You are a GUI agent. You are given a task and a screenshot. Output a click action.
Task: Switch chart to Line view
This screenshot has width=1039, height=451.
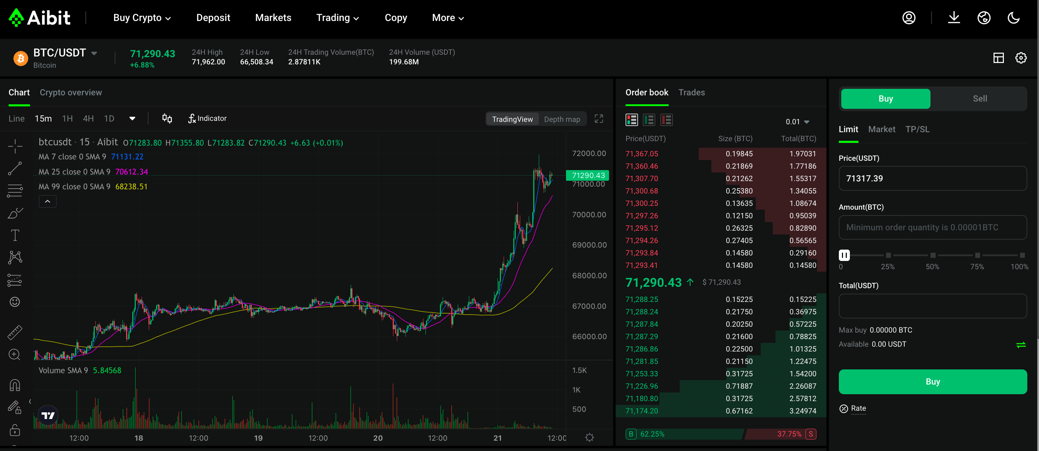[17, 118]
